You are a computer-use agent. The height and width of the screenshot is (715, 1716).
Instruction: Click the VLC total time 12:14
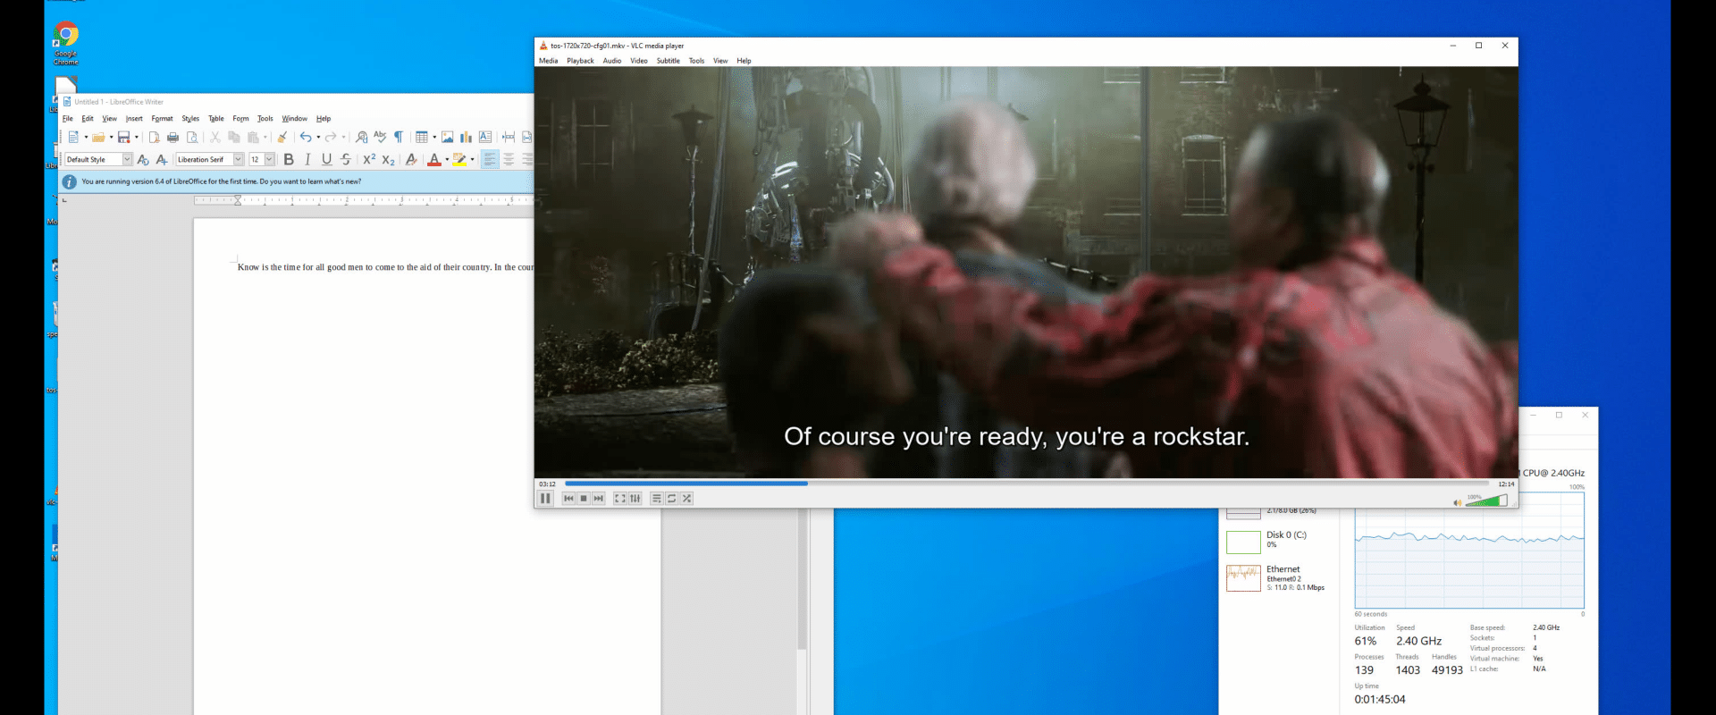tap(1506, 484)
